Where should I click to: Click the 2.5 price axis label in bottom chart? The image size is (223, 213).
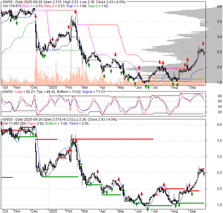click(219, 173)
